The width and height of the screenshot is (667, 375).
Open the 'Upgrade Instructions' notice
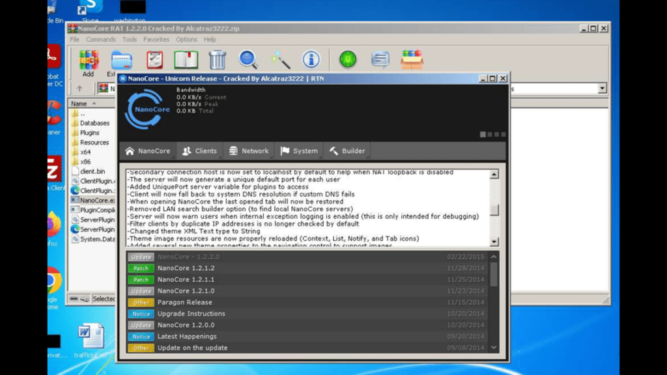[307, 314]
